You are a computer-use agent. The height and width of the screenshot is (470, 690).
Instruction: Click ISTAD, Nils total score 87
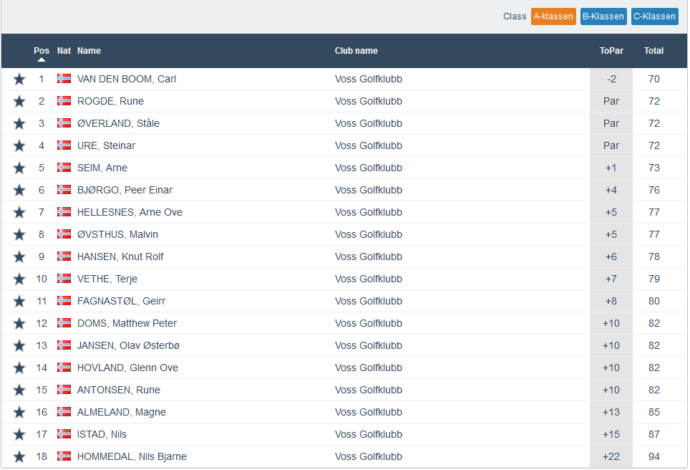653,434
